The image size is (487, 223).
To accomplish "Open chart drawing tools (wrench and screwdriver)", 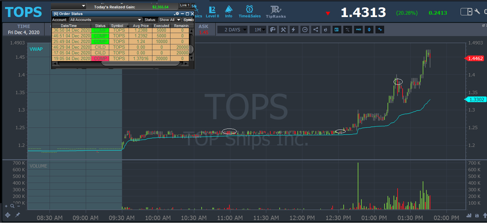I will click(283, 30).
